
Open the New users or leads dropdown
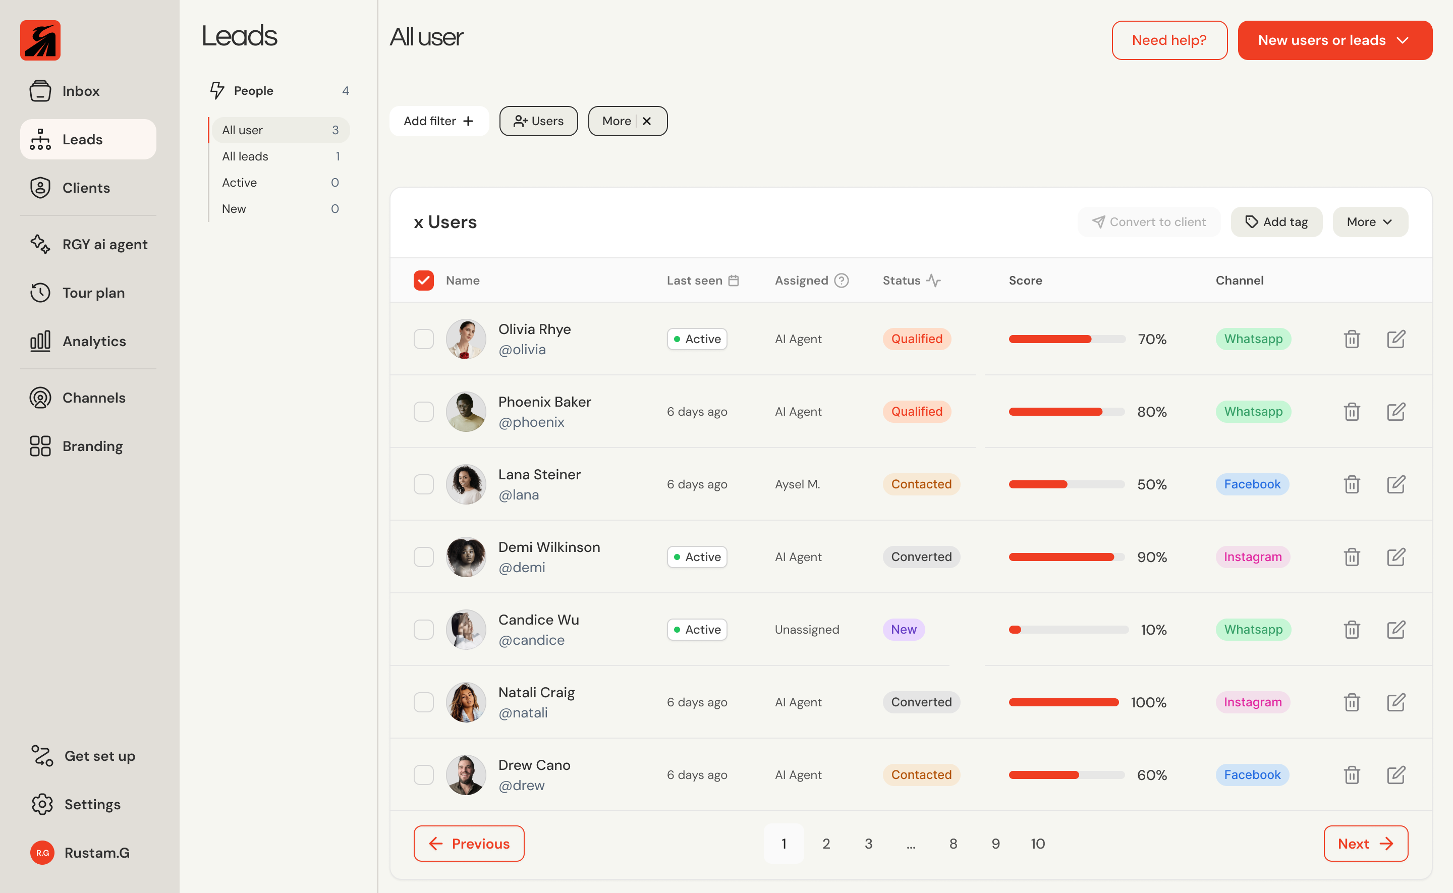tap(1335, 40)
